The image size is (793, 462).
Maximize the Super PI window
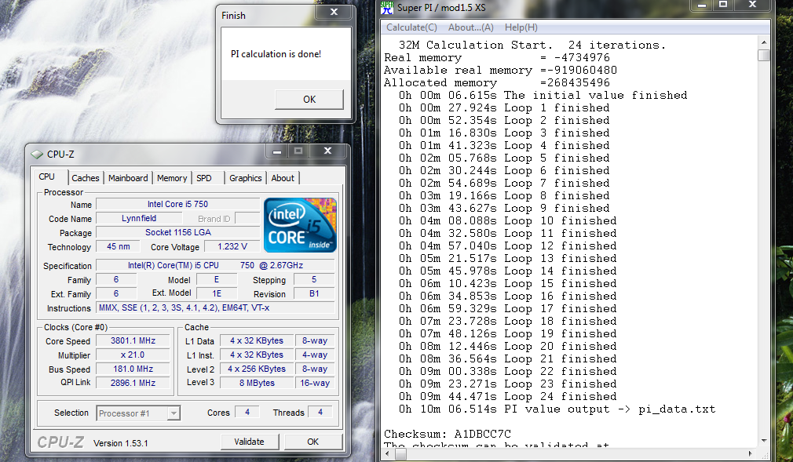(x=723, y=5)
